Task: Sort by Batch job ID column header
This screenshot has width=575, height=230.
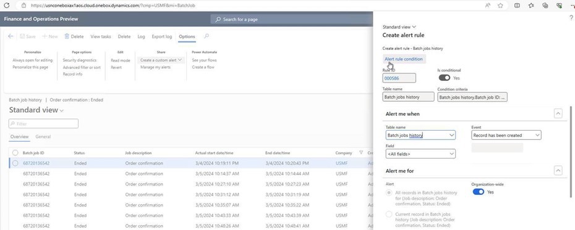Action: pos(33,153)
